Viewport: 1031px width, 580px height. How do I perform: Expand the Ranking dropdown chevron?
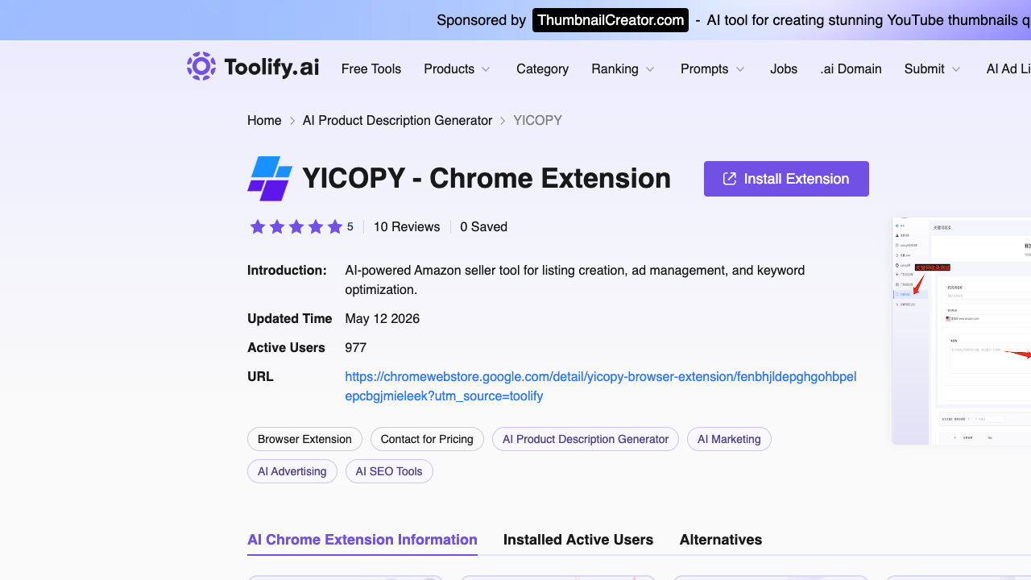point(650,69)
